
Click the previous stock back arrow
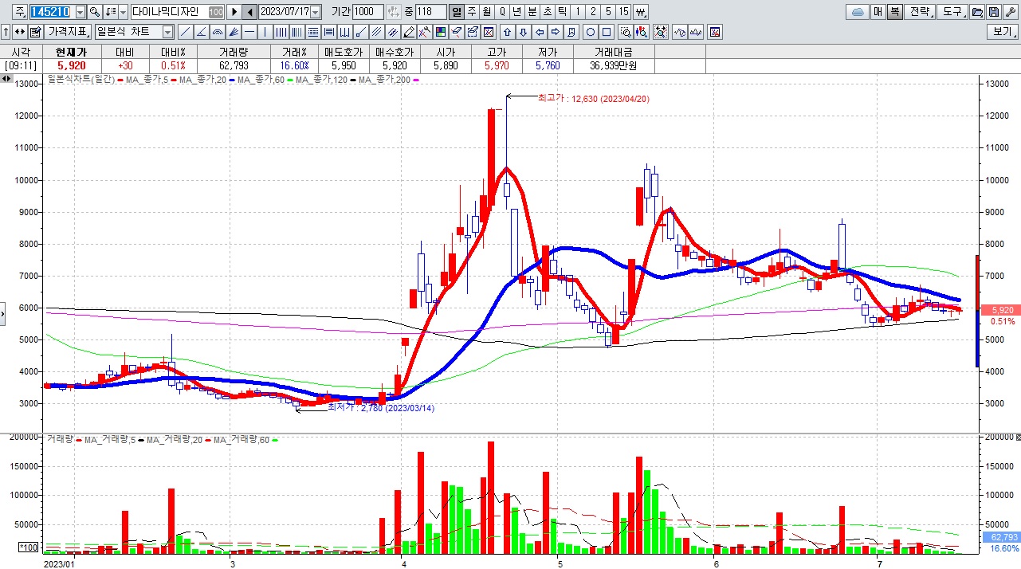tap(249, 12)
